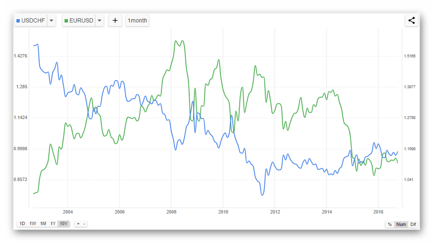Switch to the 1D time range
433x243 pixels.
coord(22,224)
